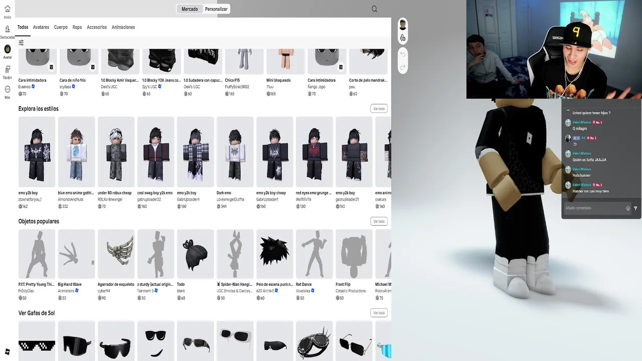The image size is (642, 361).
Task: Open the Big Hand Wave animation item
Action: [x=76, y=254]
